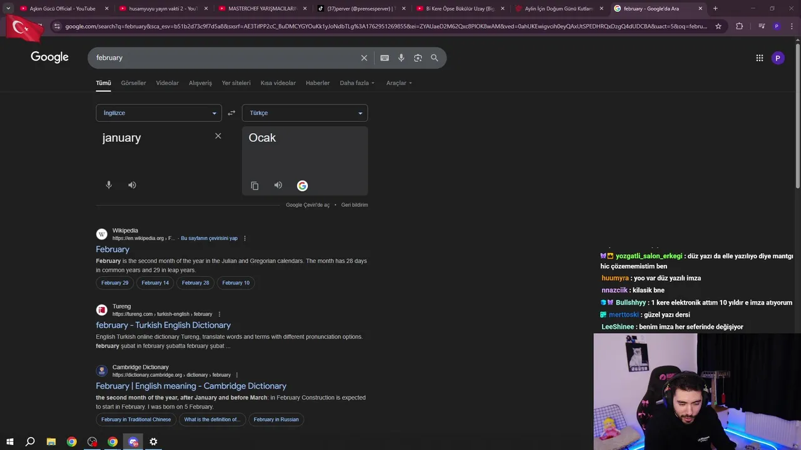Click the February 29 chip
Viewport: 801px width, 450px height.
[x=115, y=283]
